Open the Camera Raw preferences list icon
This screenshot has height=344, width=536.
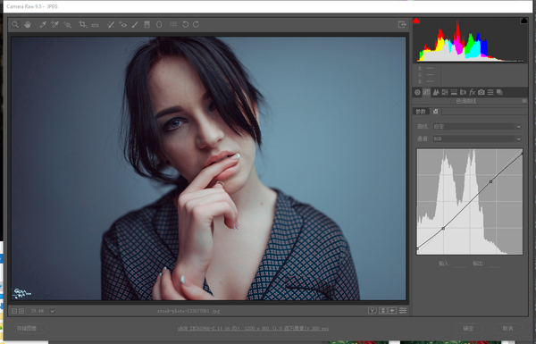pyautogui.click(x=173, y=24)
